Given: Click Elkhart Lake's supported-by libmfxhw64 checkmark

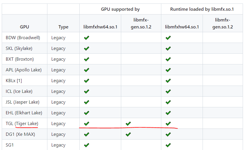Looking at the screenshot, I should coord(86,113).
